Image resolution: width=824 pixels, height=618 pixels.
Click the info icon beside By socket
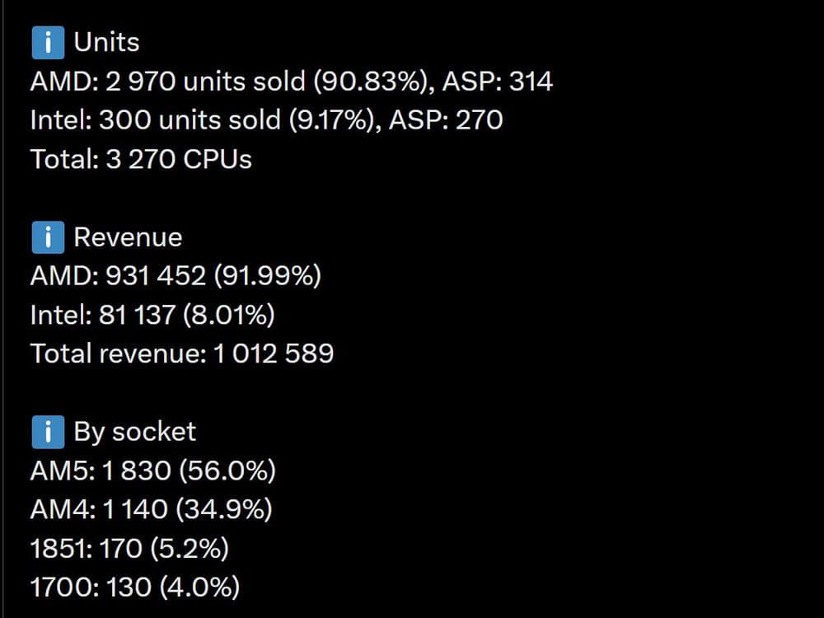(x=48, y=432)
